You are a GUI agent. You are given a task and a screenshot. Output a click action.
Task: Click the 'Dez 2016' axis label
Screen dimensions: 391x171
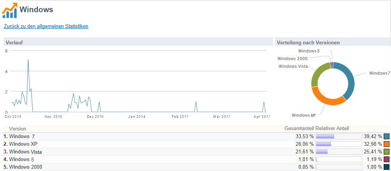pos(96,116)
